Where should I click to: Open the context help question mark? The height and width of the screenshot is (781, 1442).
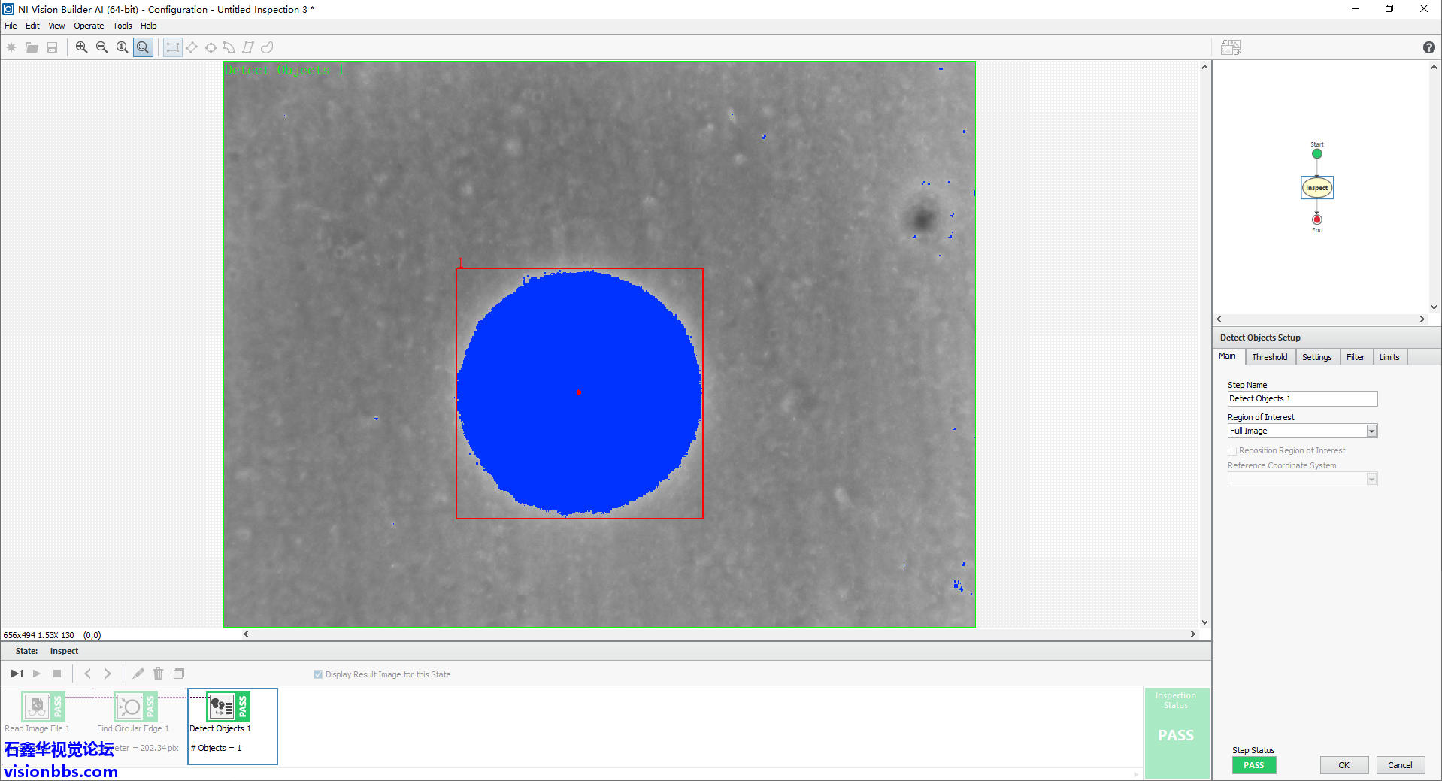pyautogui.click(x=1428, y=47)
